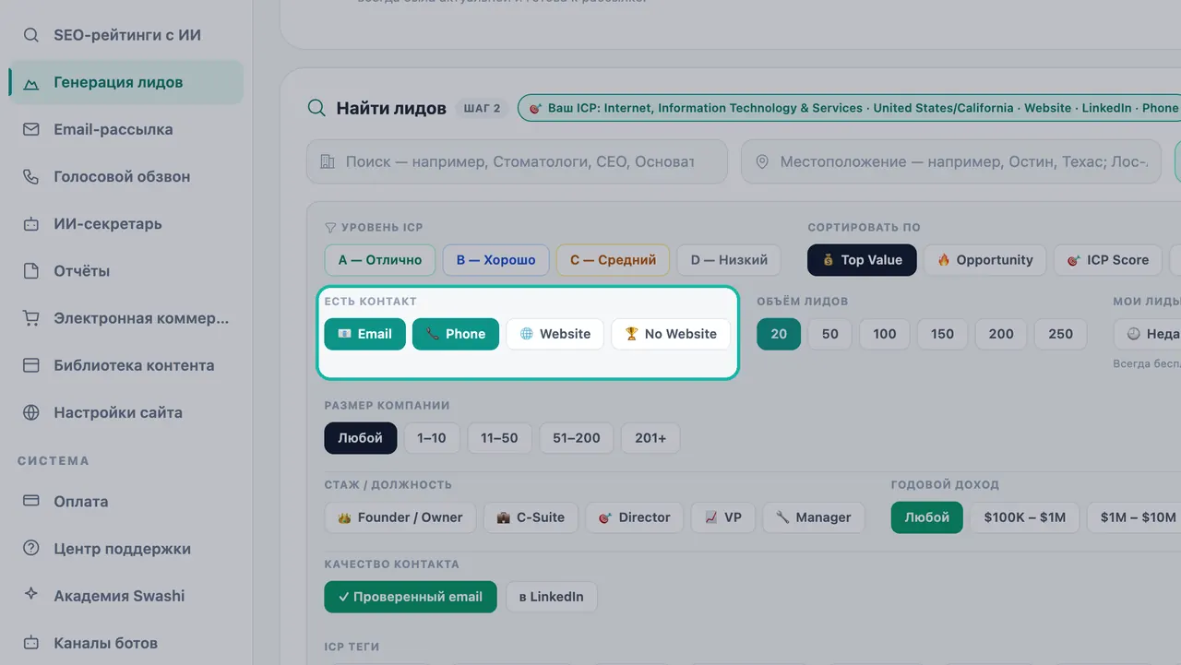
Task: Select the C-Suite seniority chip
Action: click(x=531, y=517)
